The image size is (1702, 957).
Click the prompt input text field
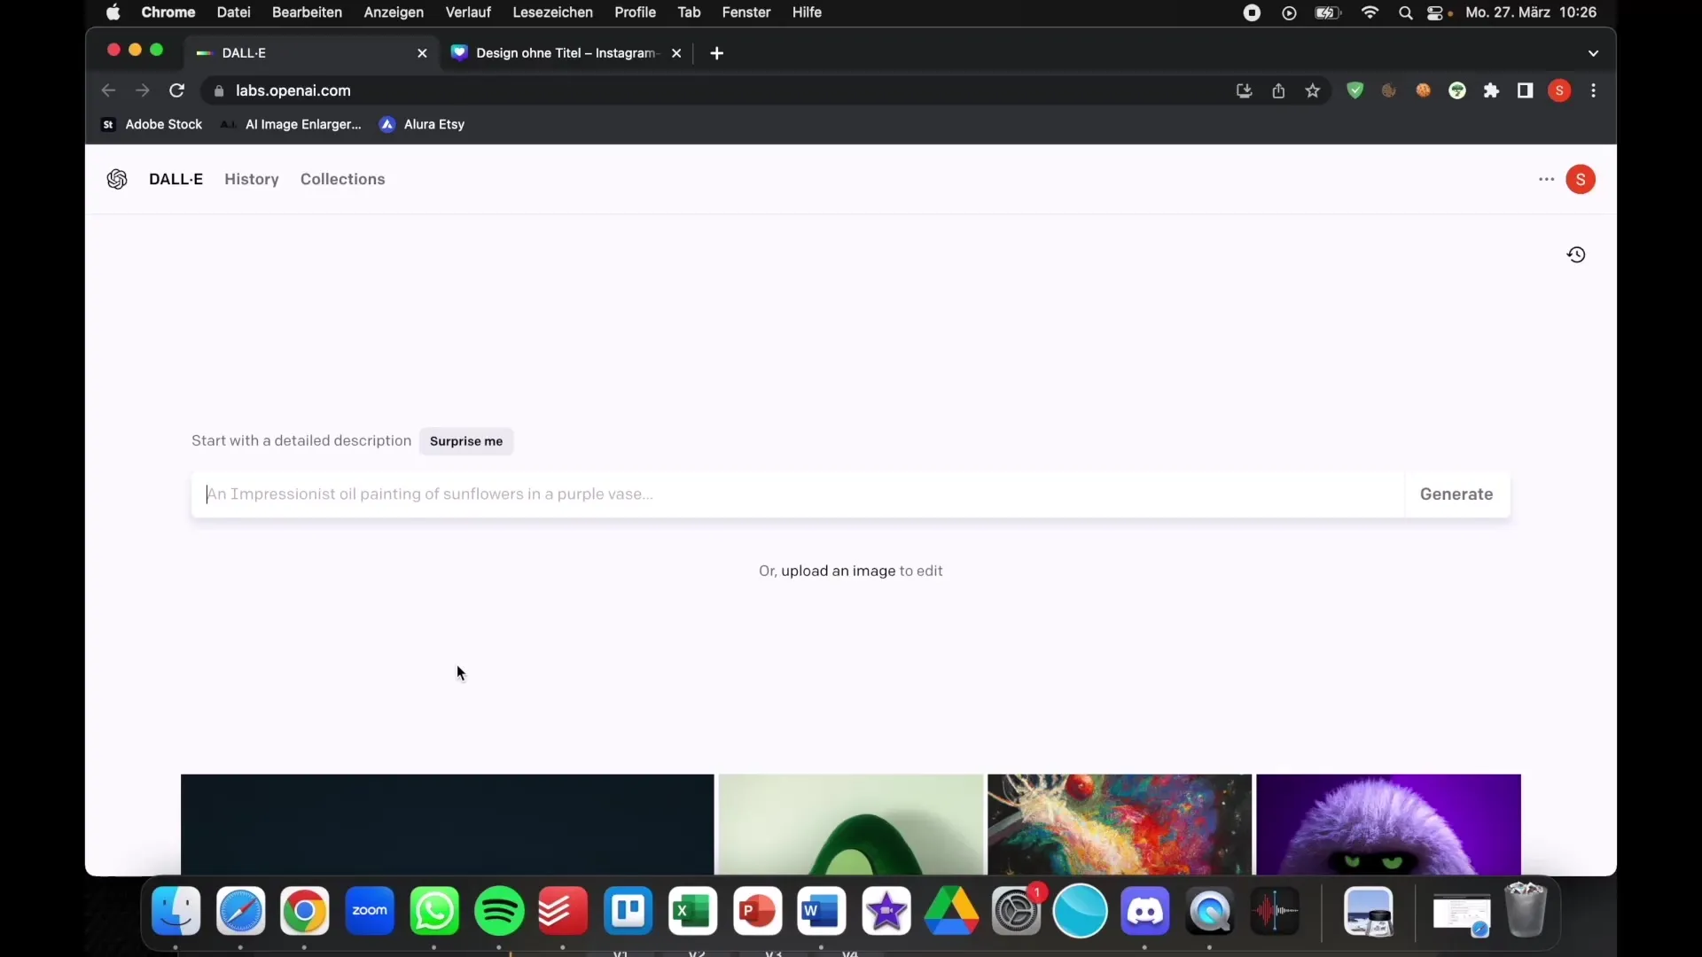797,493
